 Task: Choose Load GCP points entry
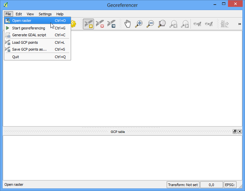click(37, 42)
